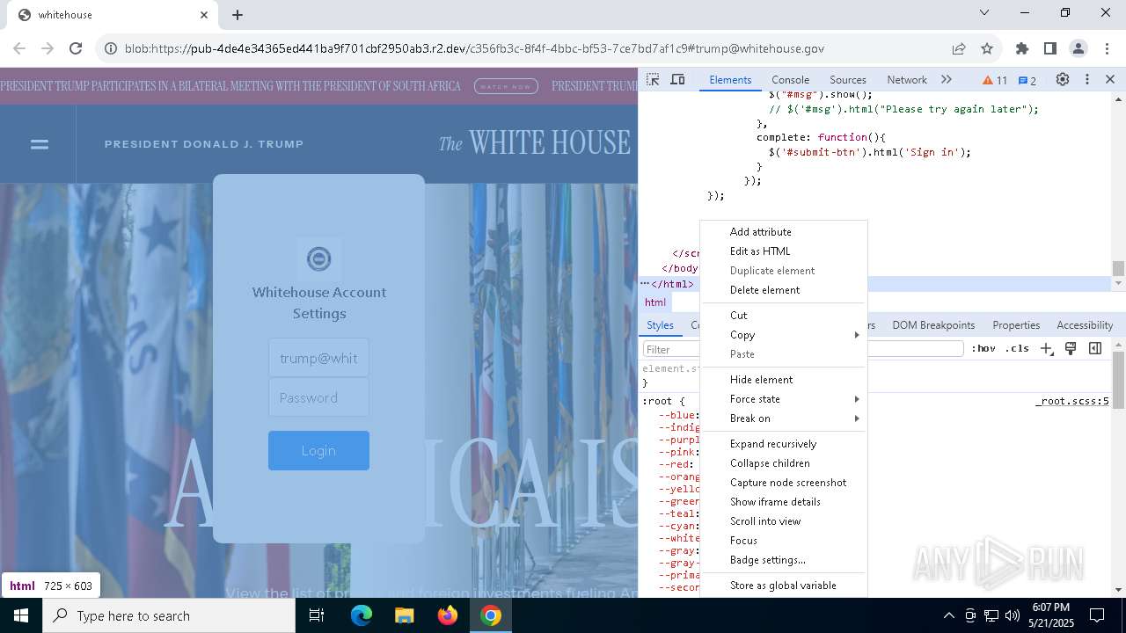Reload the current page
The width and height of the screenshot is (1126, 633).
76,48
